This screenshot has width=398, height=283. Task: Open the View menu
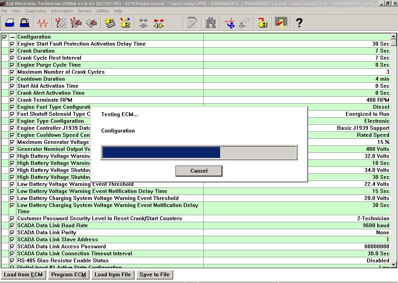pos(16,11)
